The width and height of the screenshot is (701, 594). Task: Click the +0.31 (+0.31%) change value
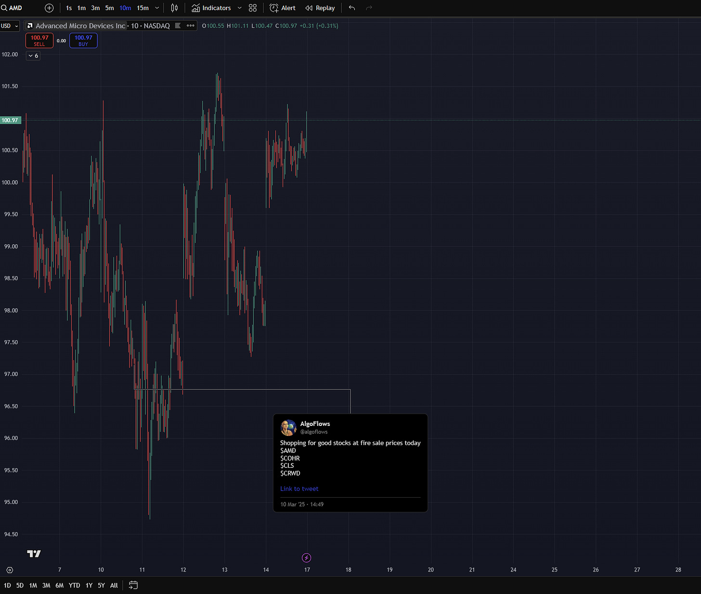[x=319, y=26]
